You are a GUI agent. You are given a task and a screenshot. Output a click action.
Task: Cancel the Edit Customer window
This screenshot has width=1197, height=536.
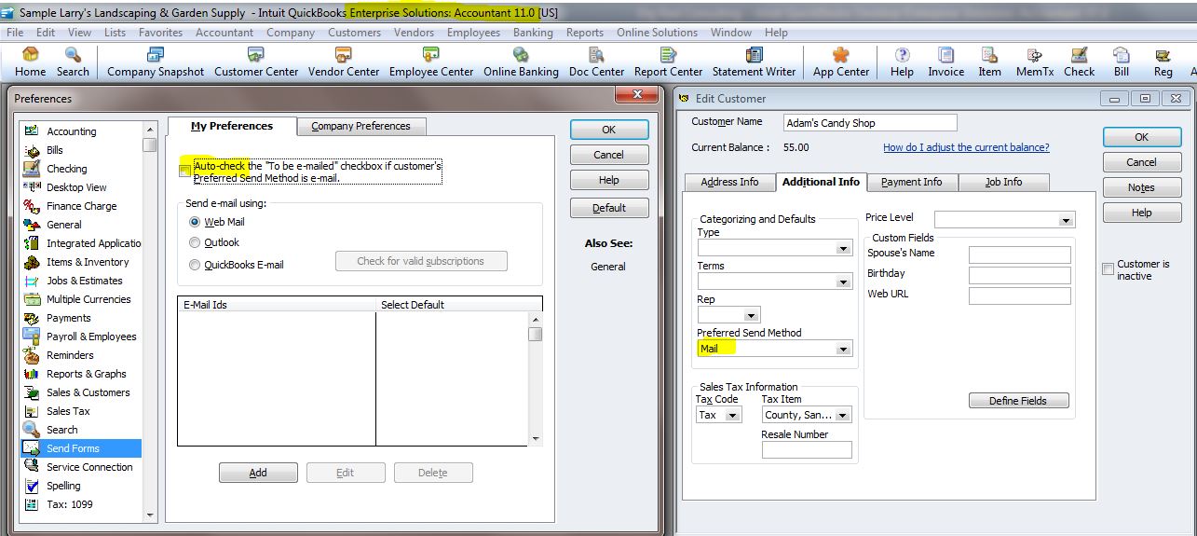pos(1141,162)
